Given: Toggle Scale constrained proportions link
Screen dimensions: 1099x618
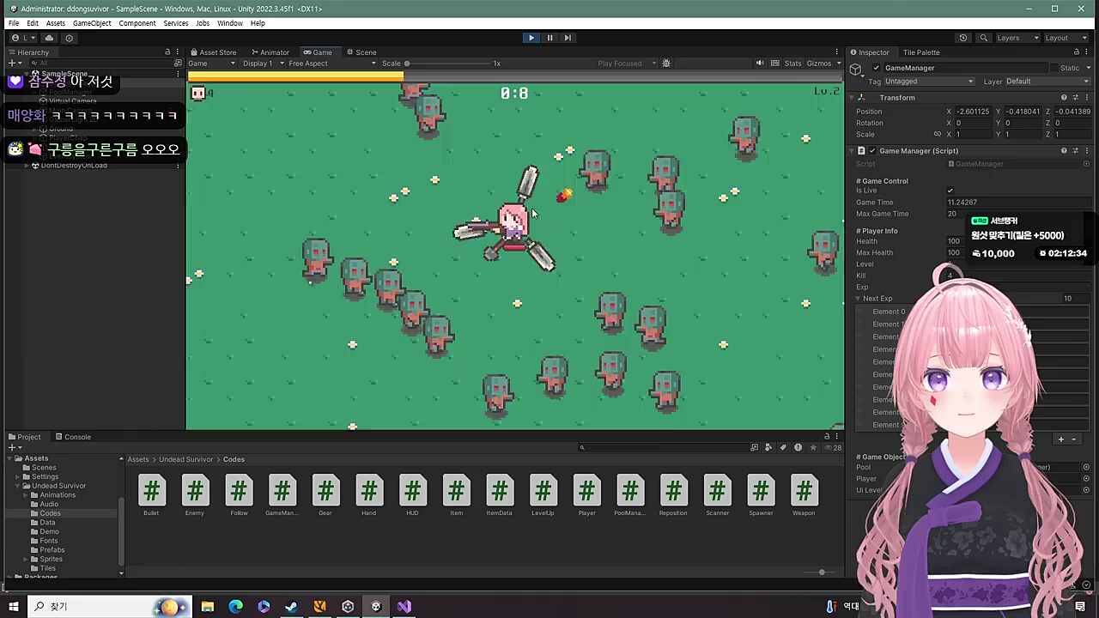Looking at the screenshot, I should coord(937,135).
